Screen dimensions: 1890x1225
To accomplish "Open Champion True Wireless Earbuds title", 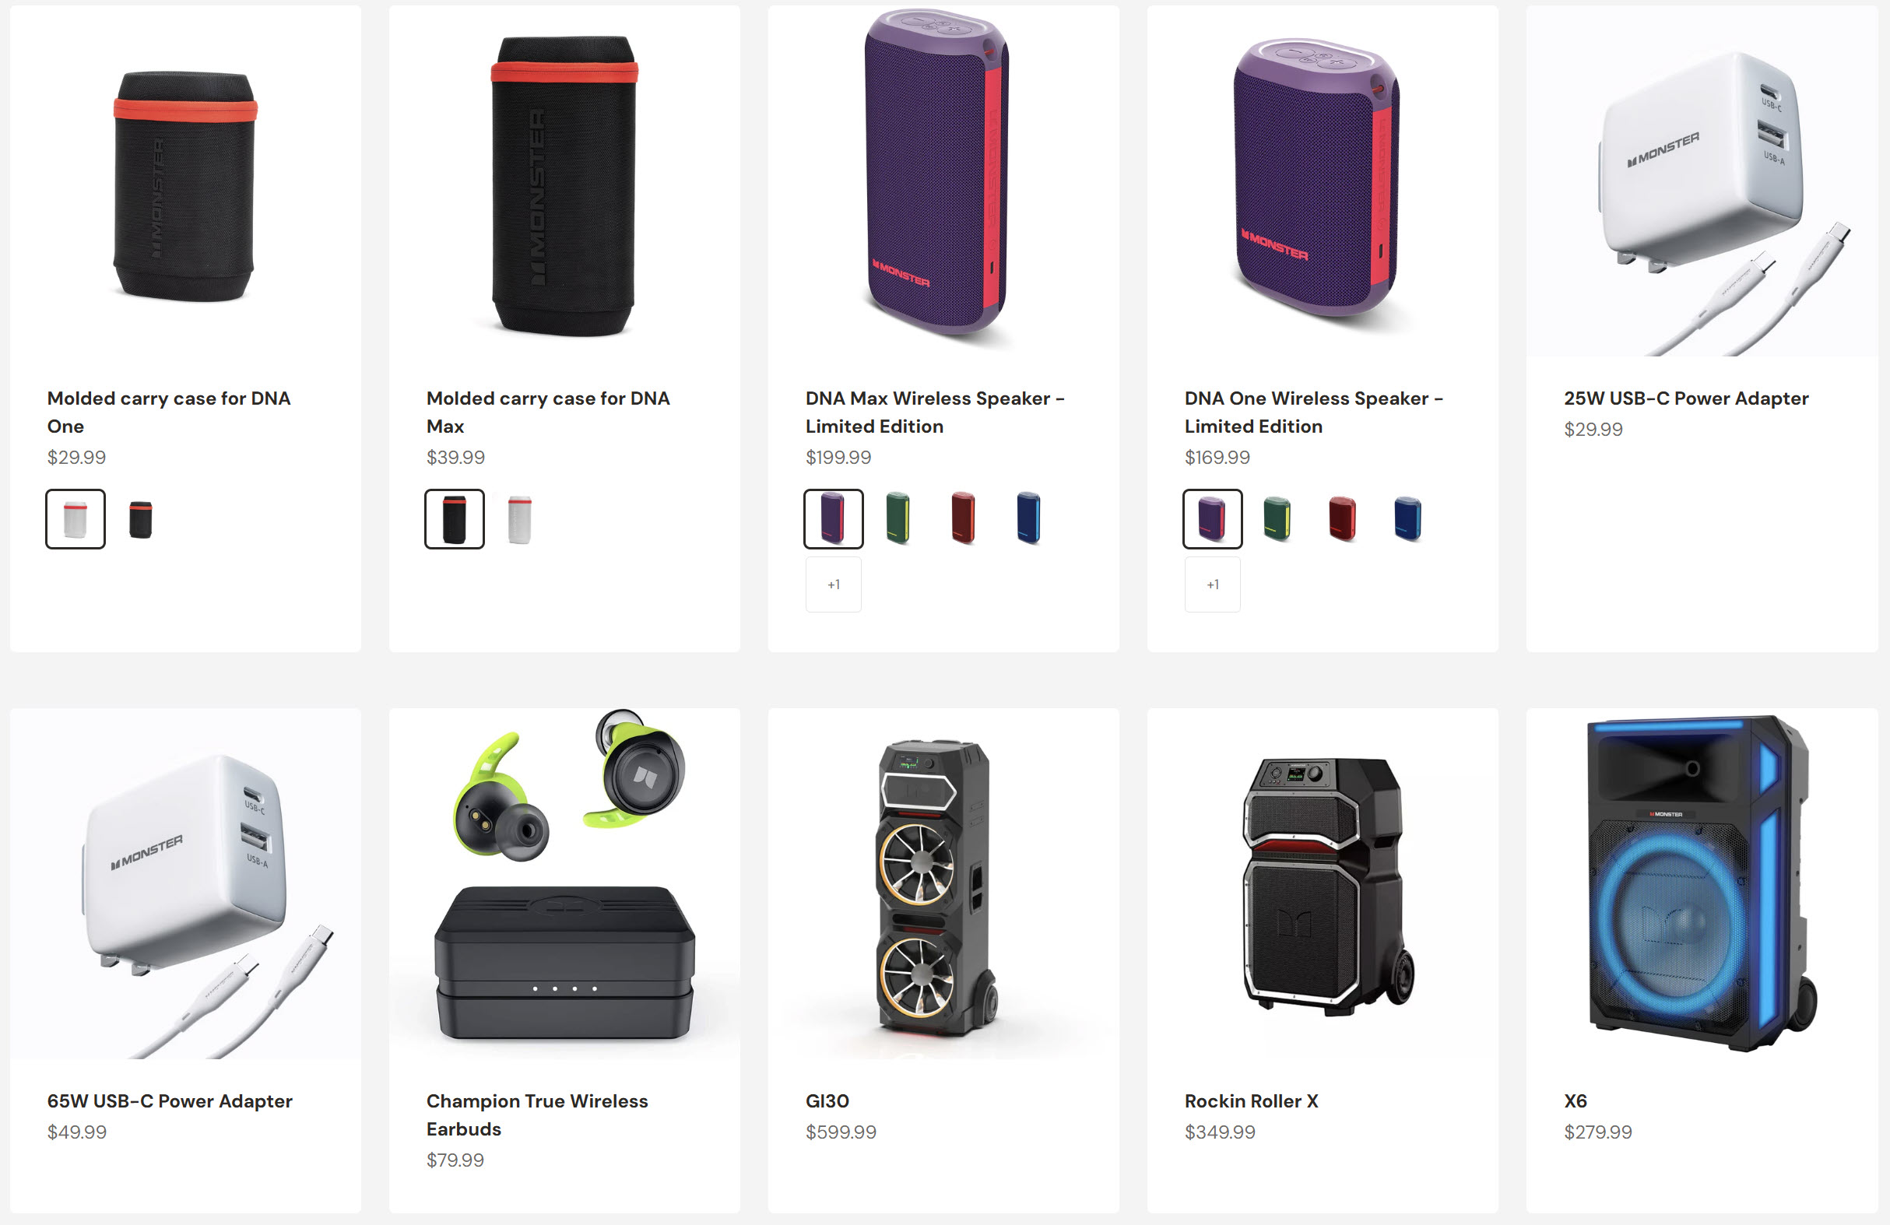I will (x=537, y=1114).
